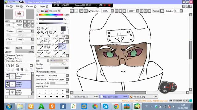Viewport: 197px width, 110px height.
Task: Switch to New Canvas.sai 50% tab
Action: pos(85,97)
